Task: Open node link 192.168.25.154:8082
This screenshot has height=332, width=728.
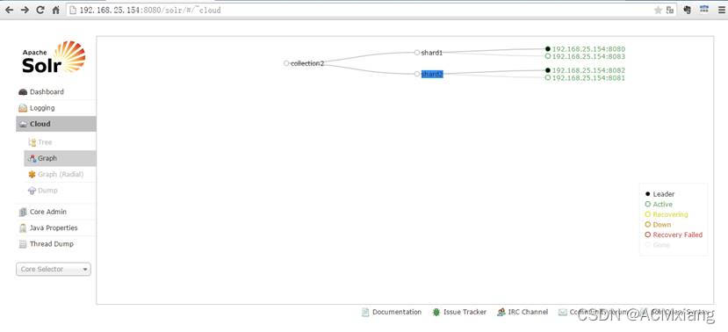Action: click(x=588, y=70)
